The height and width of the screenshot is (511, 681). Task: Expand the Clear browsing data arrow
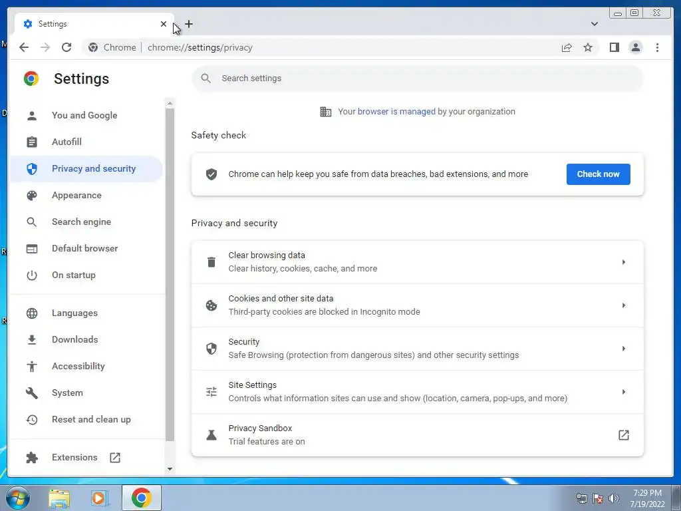pyautogui.click(x=623, y=262)
